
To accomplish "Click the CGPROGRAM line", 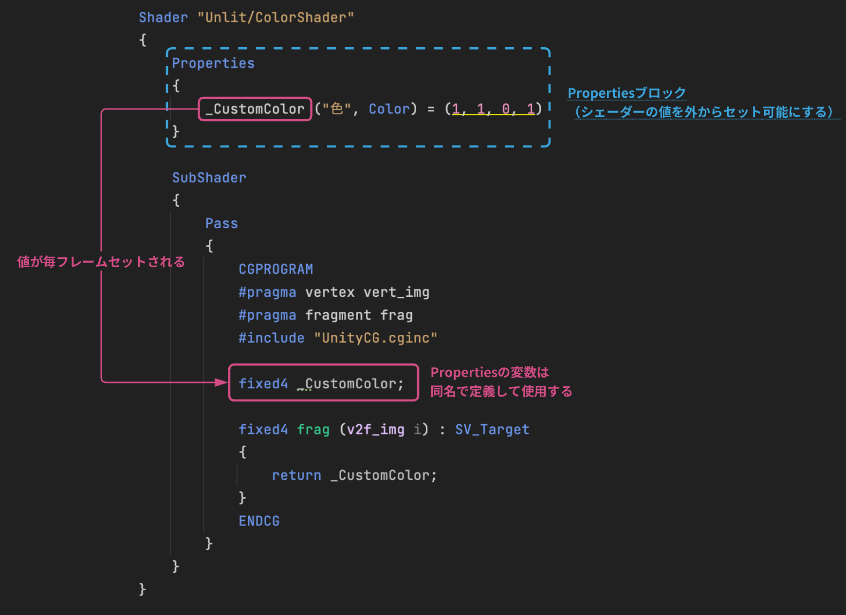I will [x=276, y=269].
